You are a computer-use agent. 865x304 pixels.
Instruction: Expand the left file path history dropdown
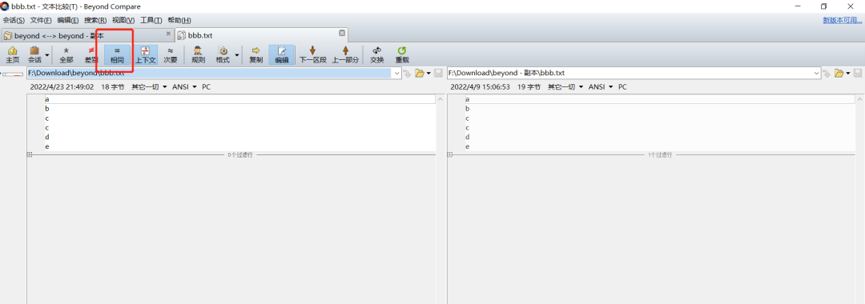click(x=396, y=73)
